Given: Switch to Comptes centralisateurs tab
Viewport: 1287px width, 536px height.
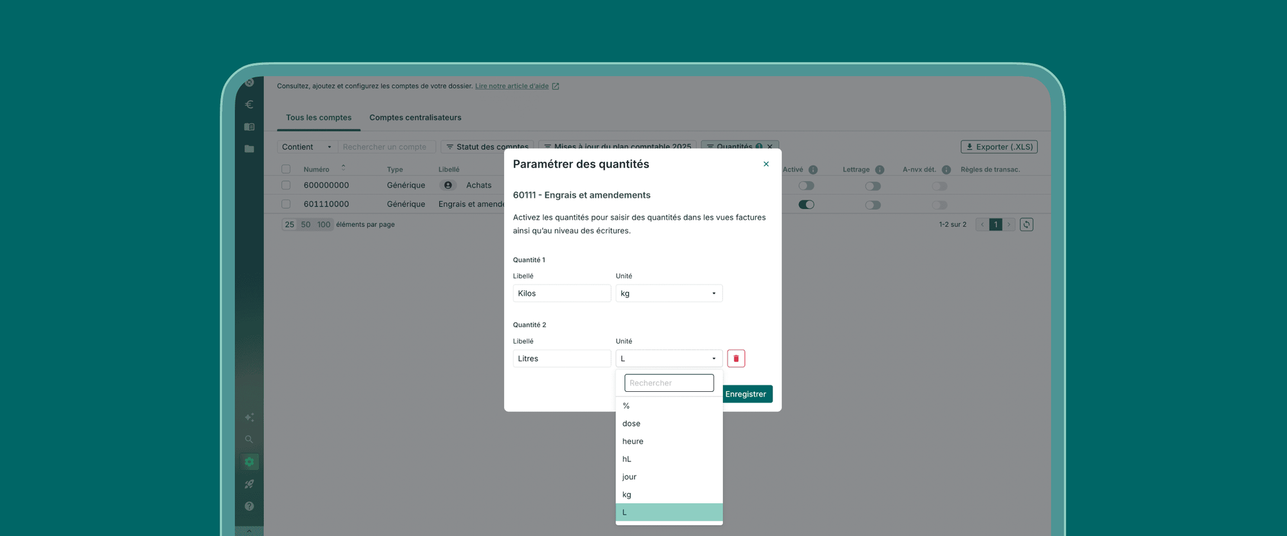Looking at the screenshot, I should click(415, 118).
